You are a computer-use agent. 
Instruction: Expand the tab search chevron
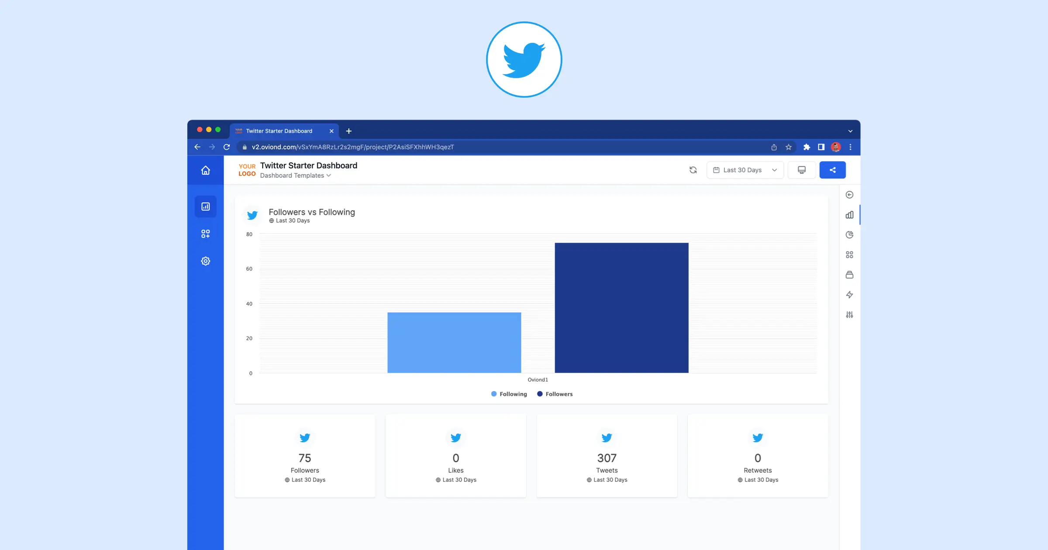pyautogui.click(x=850, y=131)
